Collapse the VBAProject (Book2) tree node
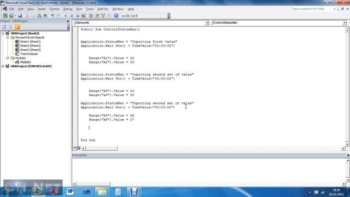Image resolution: width=350 pixels, height=197 pixels. click(3, 33)
